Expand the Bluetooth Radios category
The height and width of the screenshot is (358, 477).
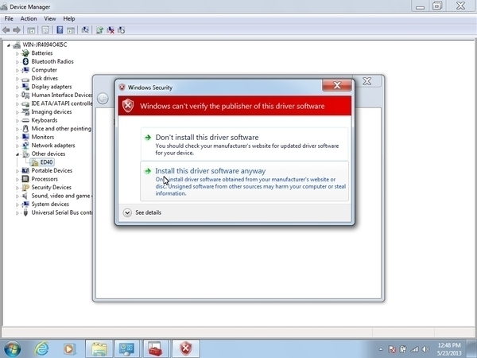[x=17, y=61]
